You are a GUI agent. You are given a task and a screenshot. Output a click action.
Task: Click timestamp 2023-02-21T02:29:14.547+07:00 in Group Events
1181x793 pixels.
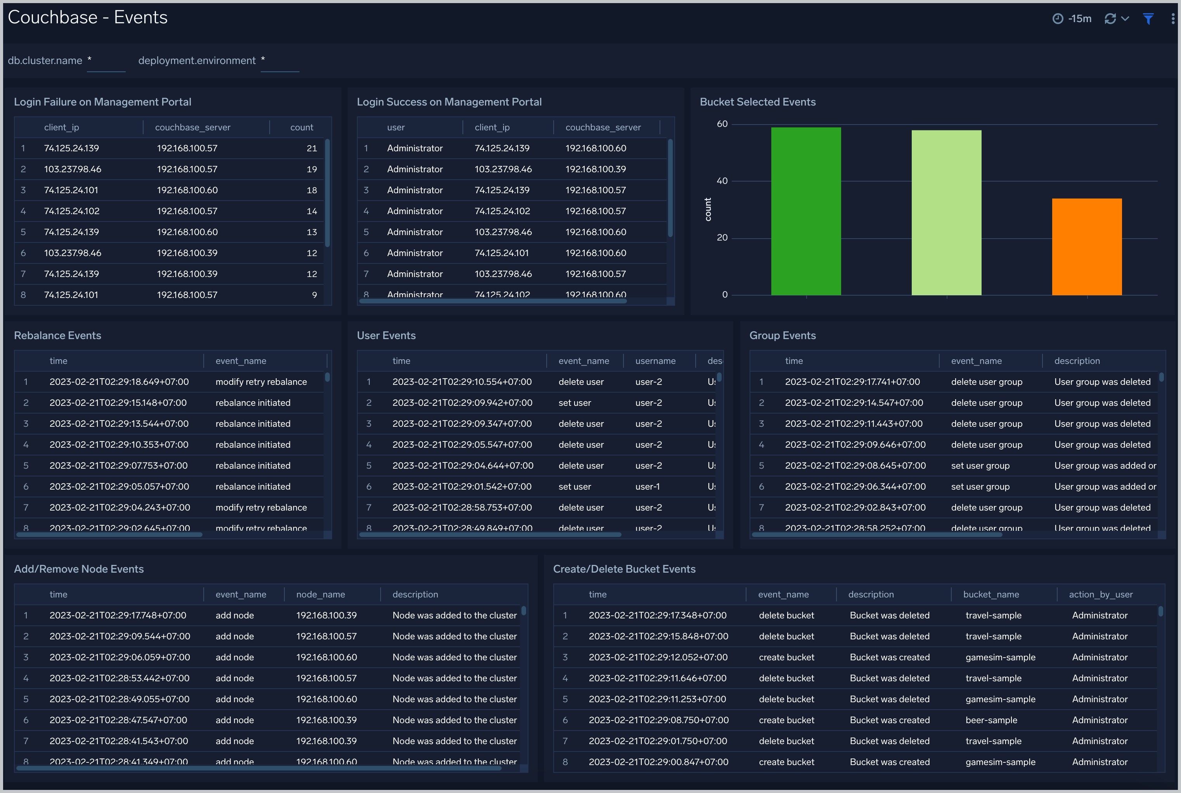[x=854, y=403]
